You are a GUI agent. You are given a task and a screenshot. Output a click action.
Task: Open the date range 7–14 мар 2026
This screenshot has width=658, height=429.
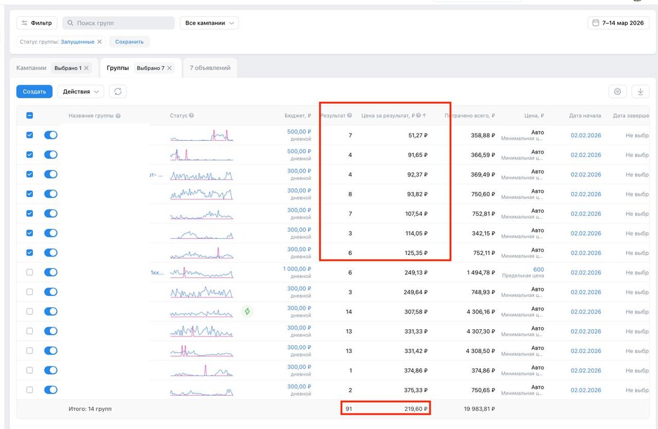click(x=618, y=23)
